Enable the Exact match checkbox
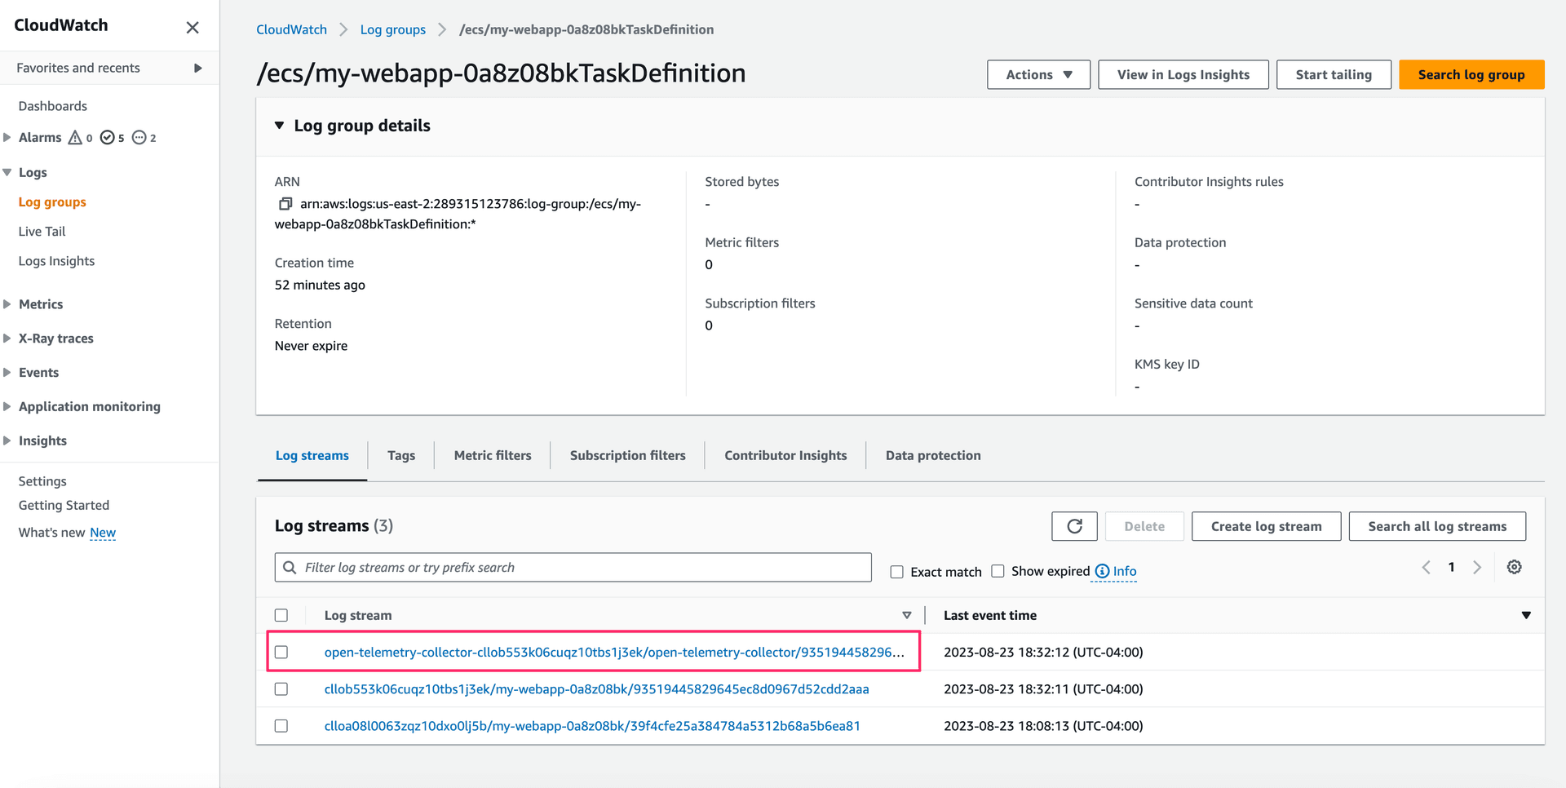 tap(896, 572)
